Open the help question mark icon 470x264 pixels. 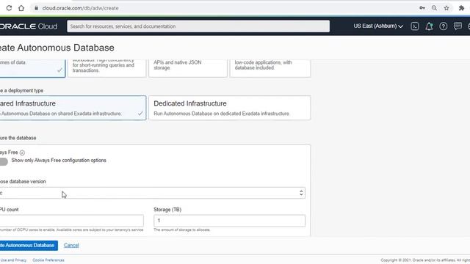tap(444, 26)
